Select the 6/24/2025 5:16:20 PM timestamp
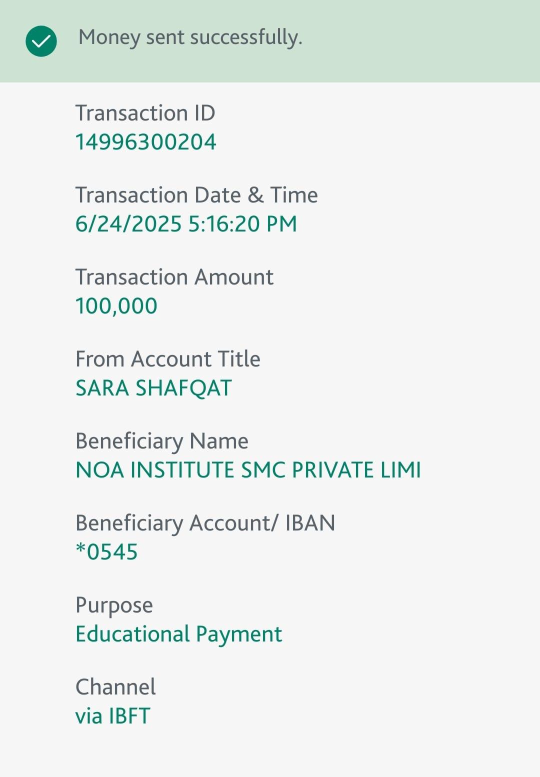 tap(186, 224)
